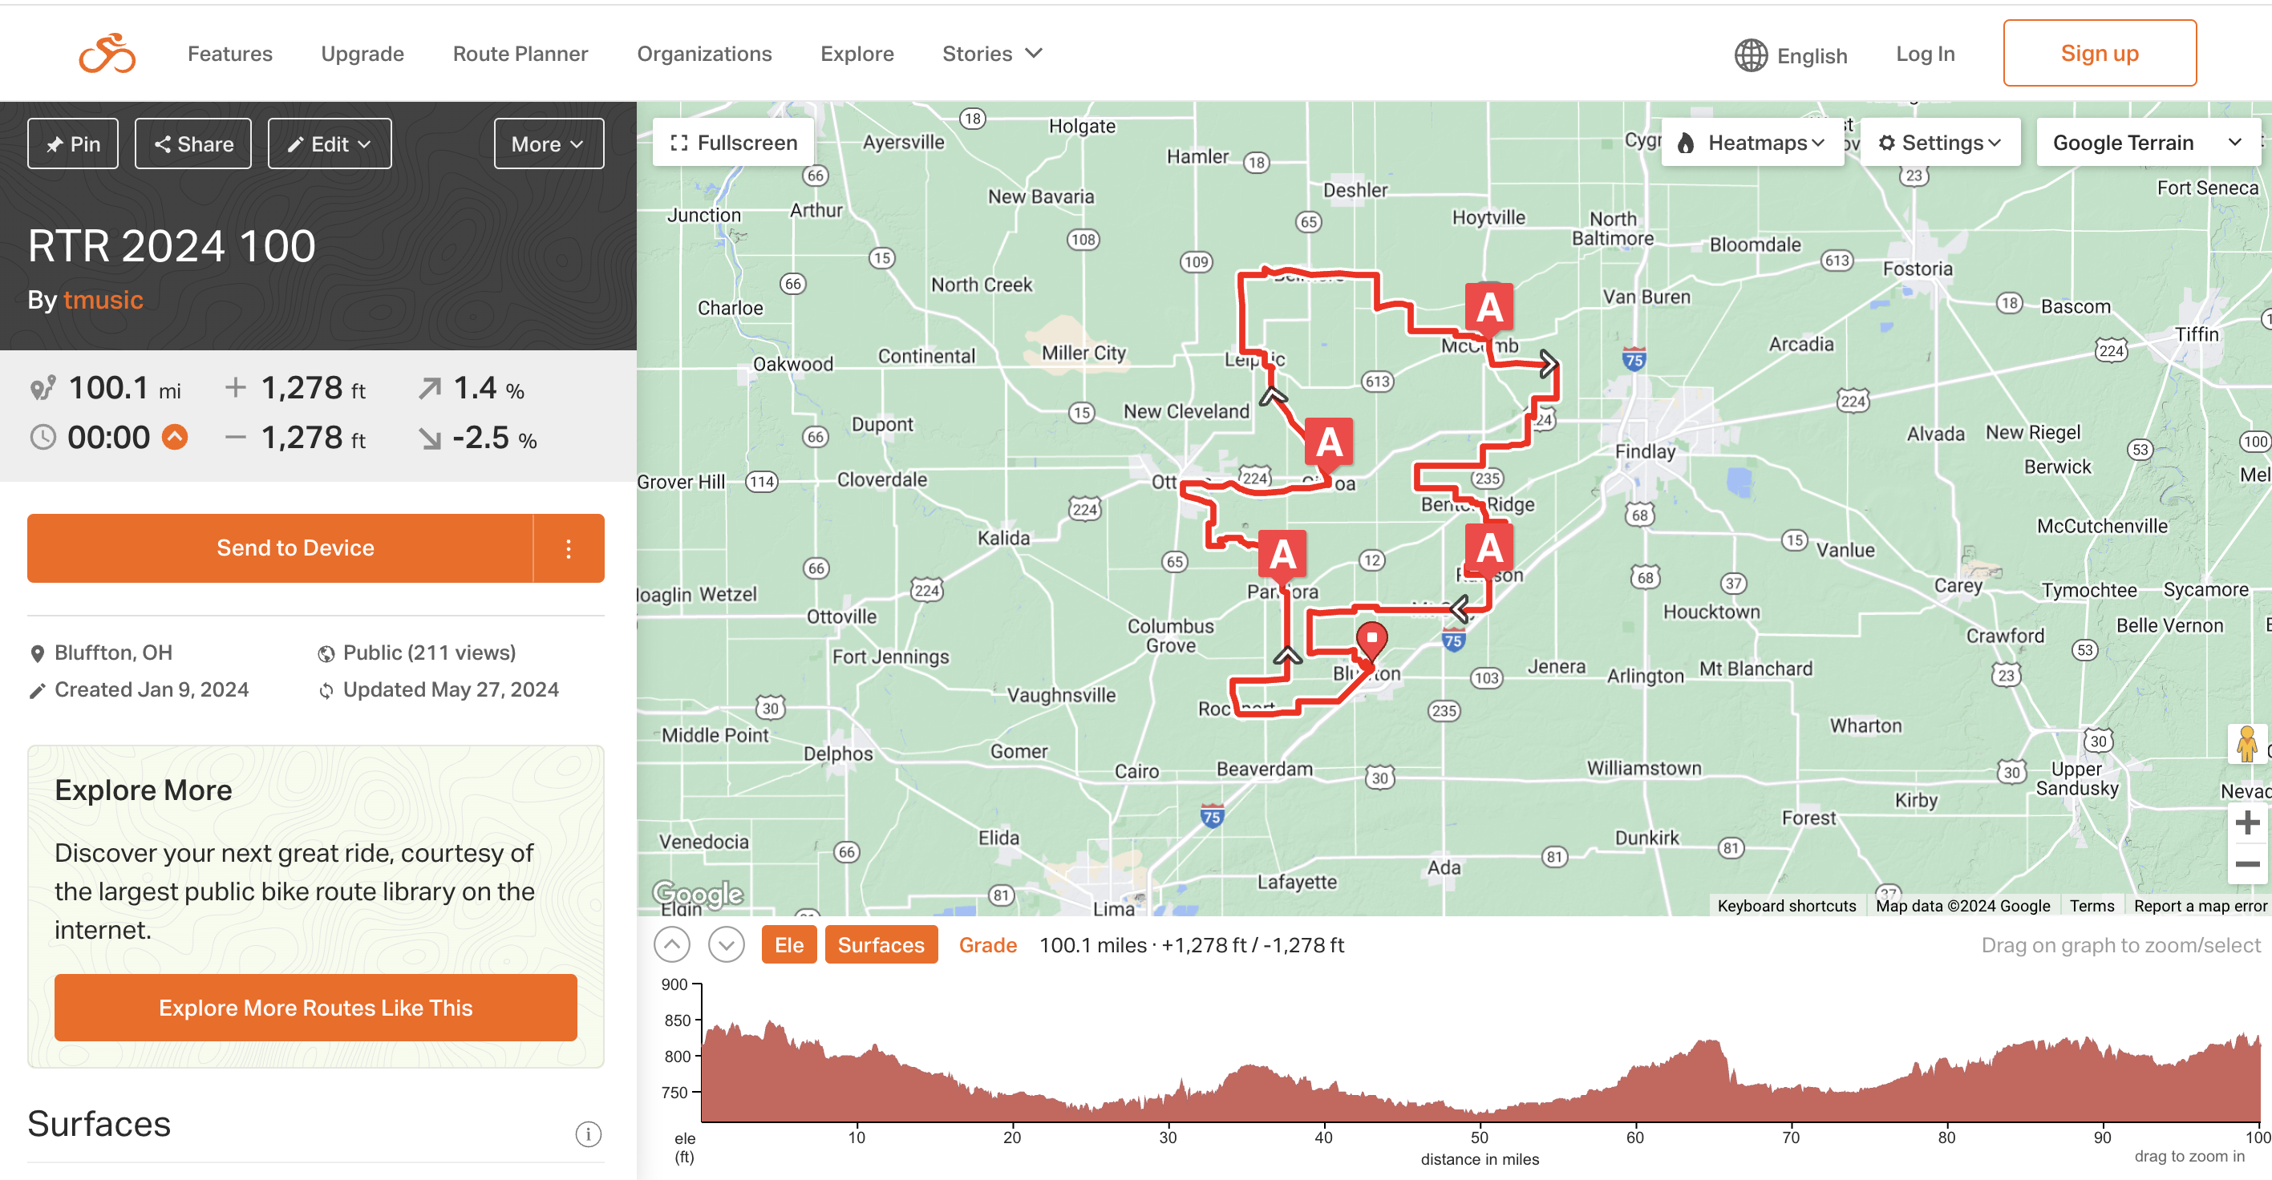Open Route Planner from the nav
This screenshot has width=2272, height=1180.
point(520,54)
